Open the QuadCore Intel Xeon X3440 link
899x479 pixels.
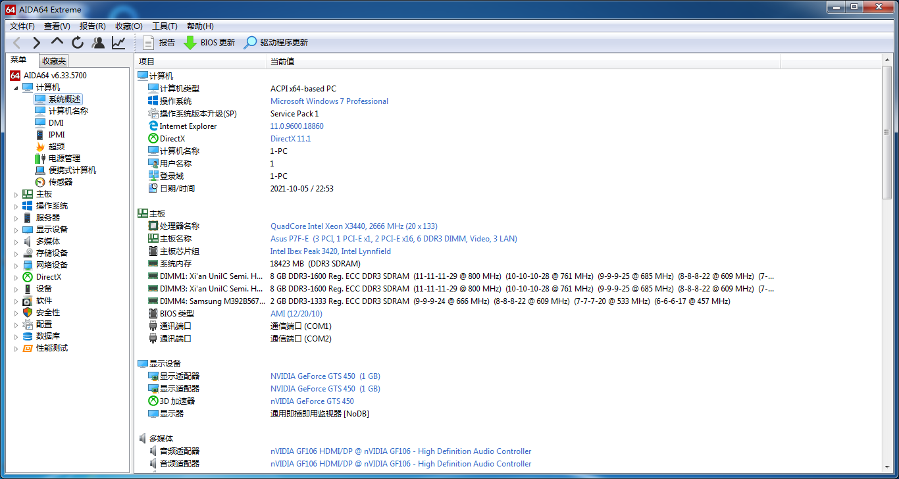coord(354,226)
